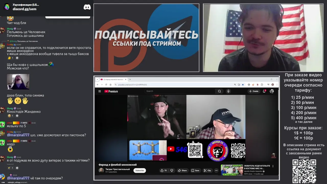
Task: Click the "Фархад и фембой московский" video title
Action: pyautogui.click(x=118, y=165)
